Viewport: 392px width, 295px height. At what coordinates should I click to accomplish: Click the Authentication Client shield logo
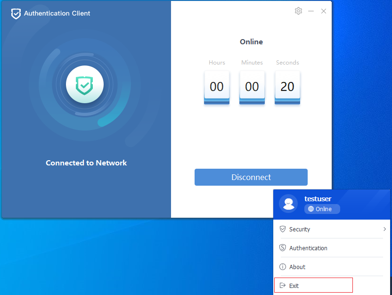pos(16,14)
